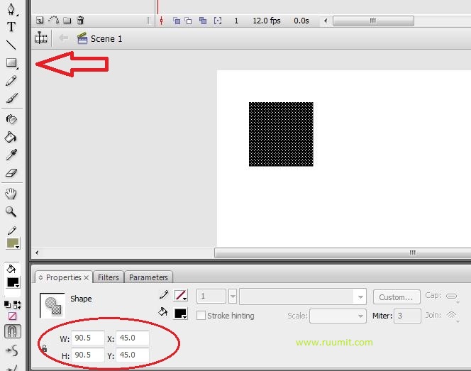The image size is (471, 371).
Task: Open Modify Onion Markers menu
Action: 218,21
